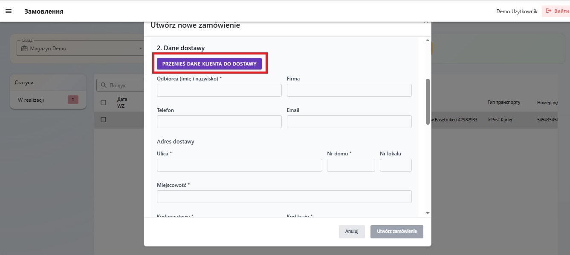The height and width of the screenshot is (255, 570).
Task: Click Przenieś dane klienta do dostawy button
Action: click(x=209, y=63)
